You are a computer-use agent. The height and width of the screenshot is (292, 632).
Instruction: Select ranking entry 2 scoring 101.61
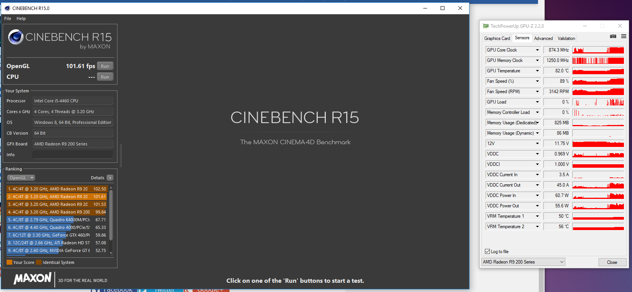pos(57,197)
